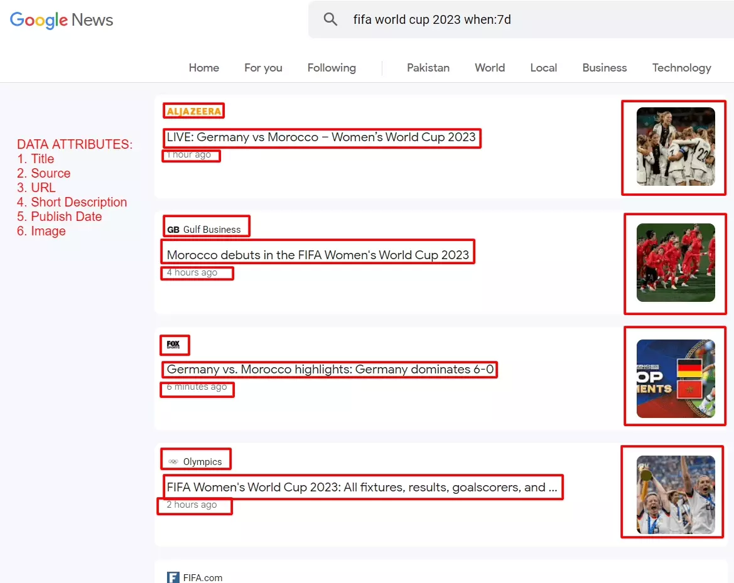This screenshot has height=583, width=734.
Task: Click the Morocco team photo thumbnail
Action: (x=674, y=264)
